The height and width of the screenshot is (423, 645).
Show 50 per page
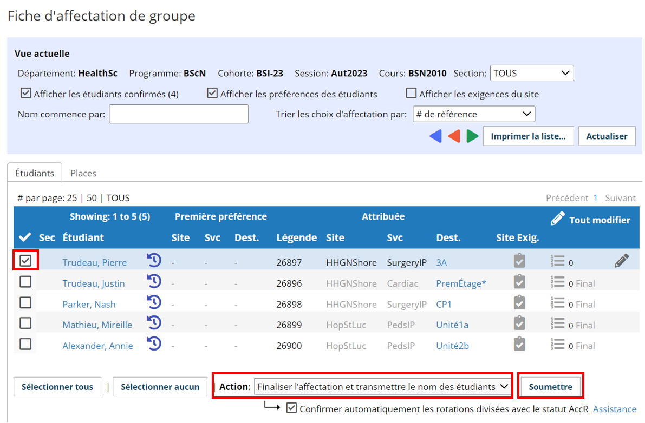(x=92, y=198)
